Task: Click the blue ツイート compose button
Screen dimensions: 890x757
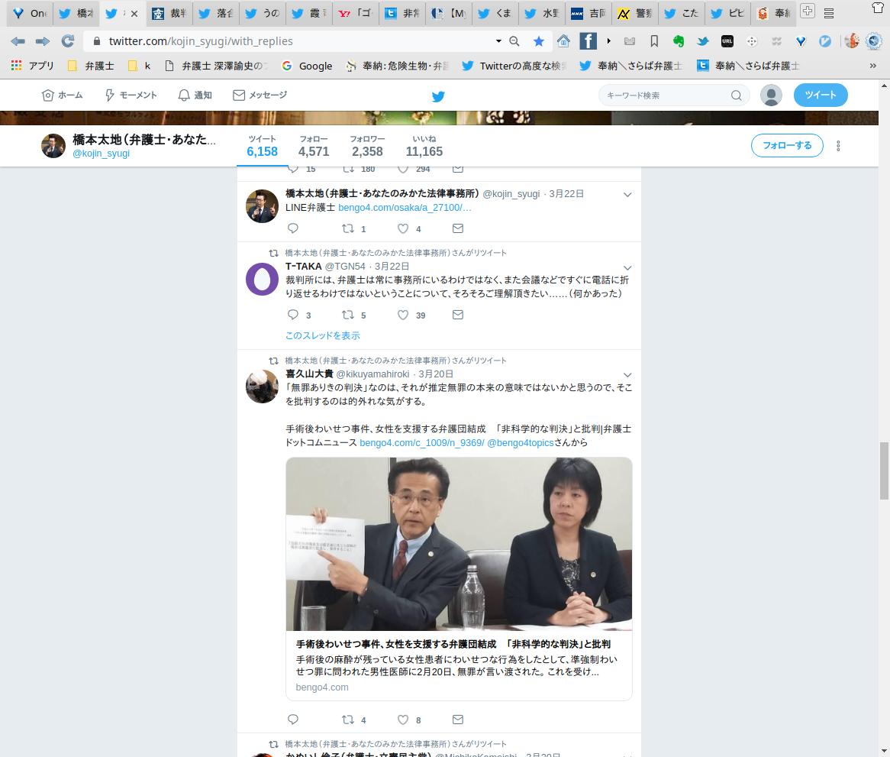Action: tap(821, 95)
